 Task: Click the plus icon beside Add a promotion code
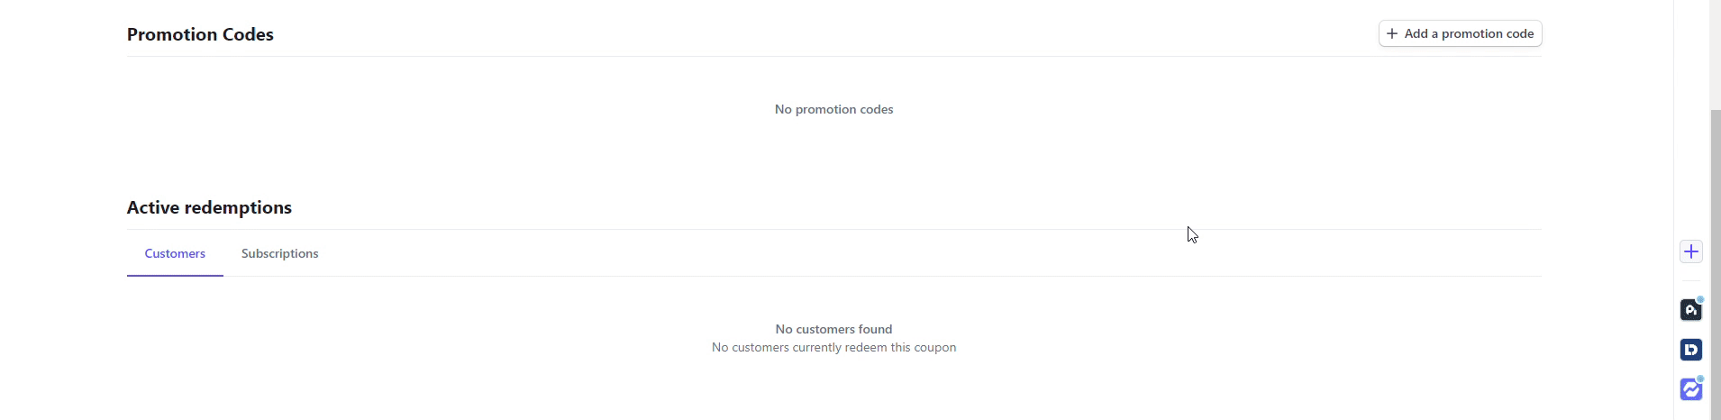(1392, 33)
